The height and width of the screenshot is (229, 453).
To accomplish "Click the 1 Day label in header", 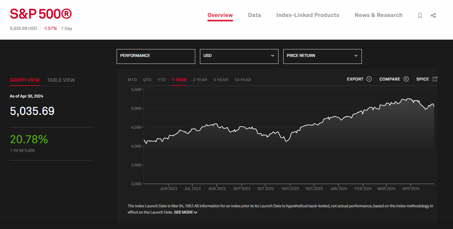I will [x=67, y=29].
